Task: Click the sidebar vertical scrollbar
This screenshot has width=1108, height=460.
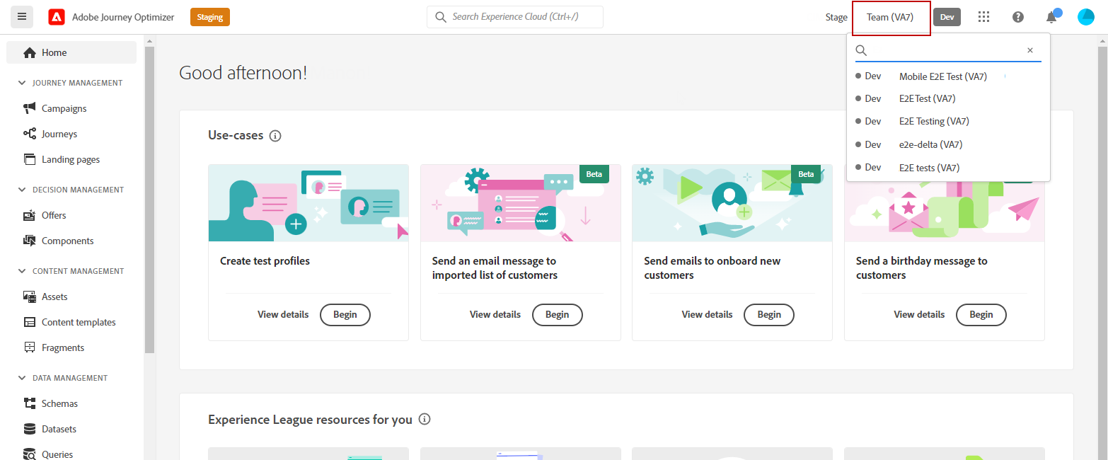Action: click(x=149, y=198)
